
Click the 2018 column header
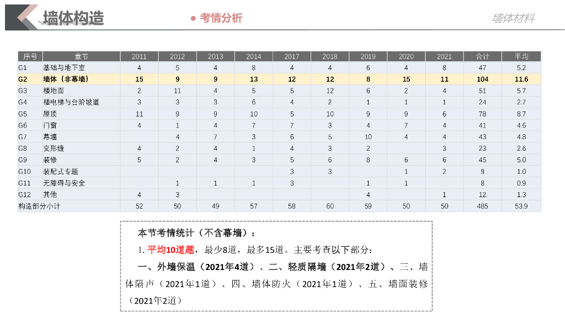tap(330, 56)
